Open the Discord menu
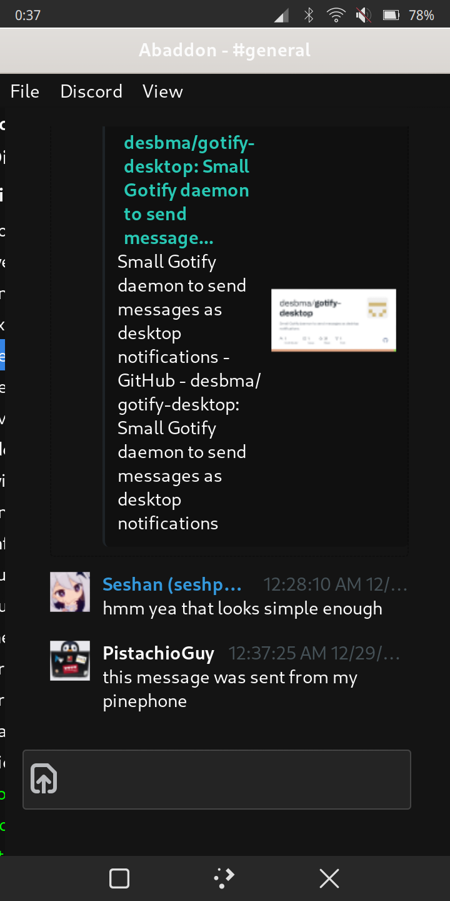 coord(91,91)
